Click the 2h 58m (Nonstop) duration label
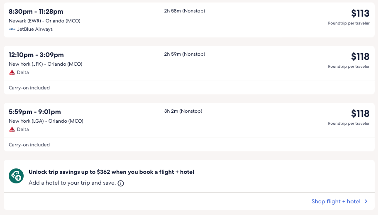 (184, 11)
